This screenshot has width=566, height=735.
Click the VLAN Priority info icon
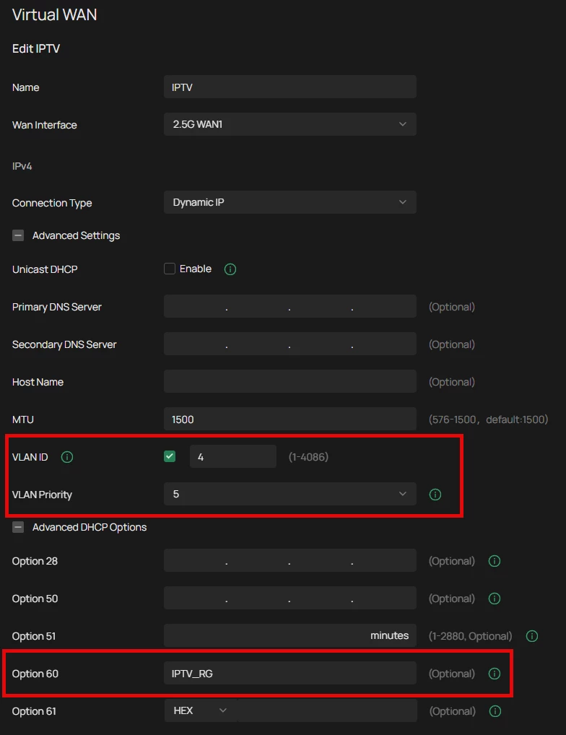pyautogui.click(x=435, y=495)
